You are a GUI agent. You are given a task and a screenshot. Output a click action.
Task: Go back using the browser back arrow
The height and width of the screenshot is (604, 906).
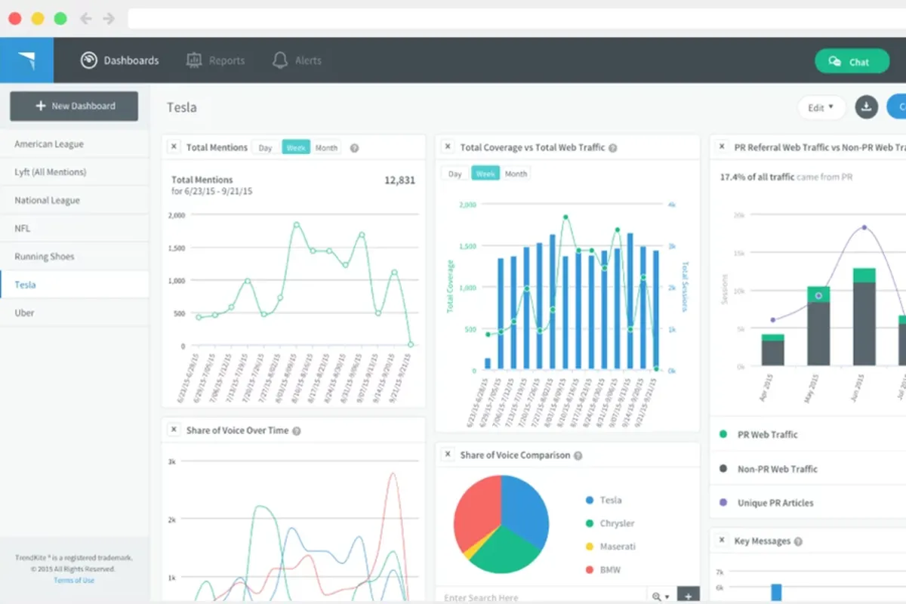pos(85,18)
